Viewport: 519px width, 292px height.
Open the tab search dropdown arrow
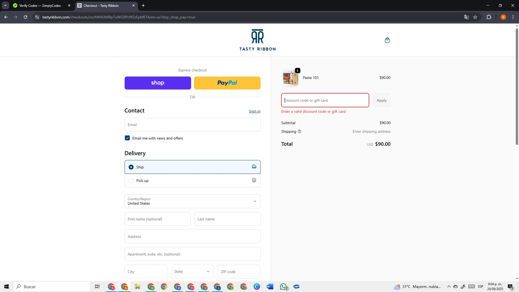5,6
